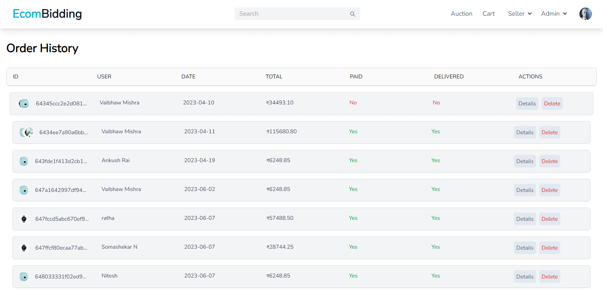Go to the Cart page

[x=489, y=14]
